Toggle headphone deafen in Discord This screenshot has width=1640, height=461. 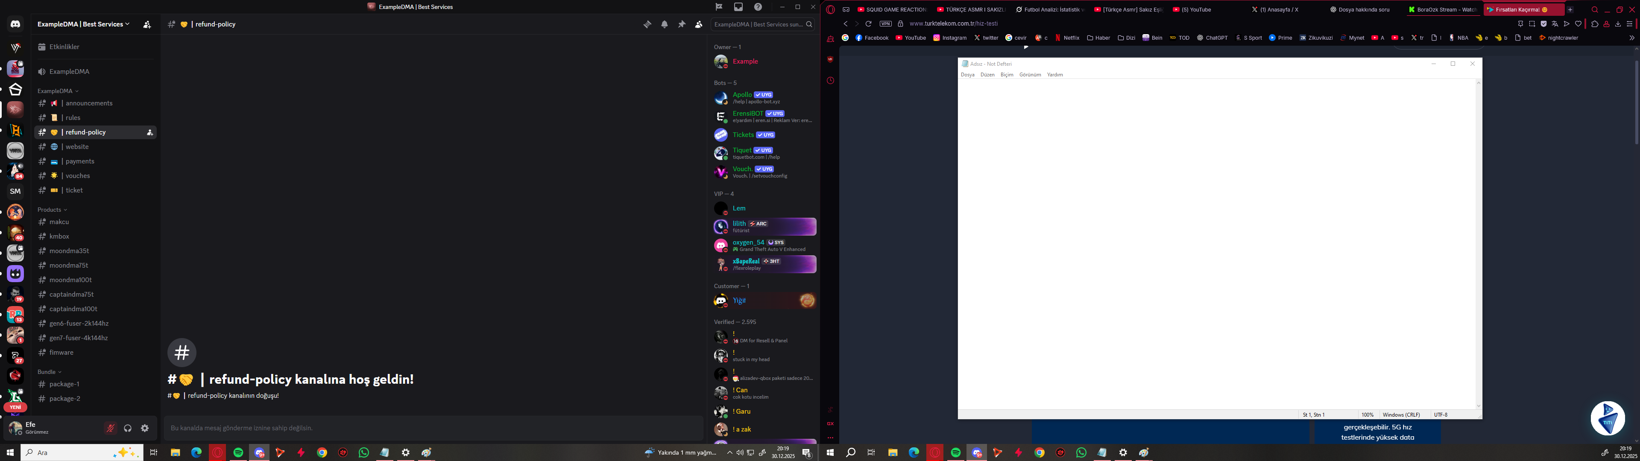click(x=128, y=429)
